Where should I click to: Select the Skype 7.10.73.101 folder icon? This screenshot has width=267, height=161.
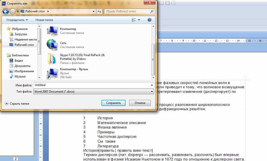pyautogui.click(x=52, y=59)
